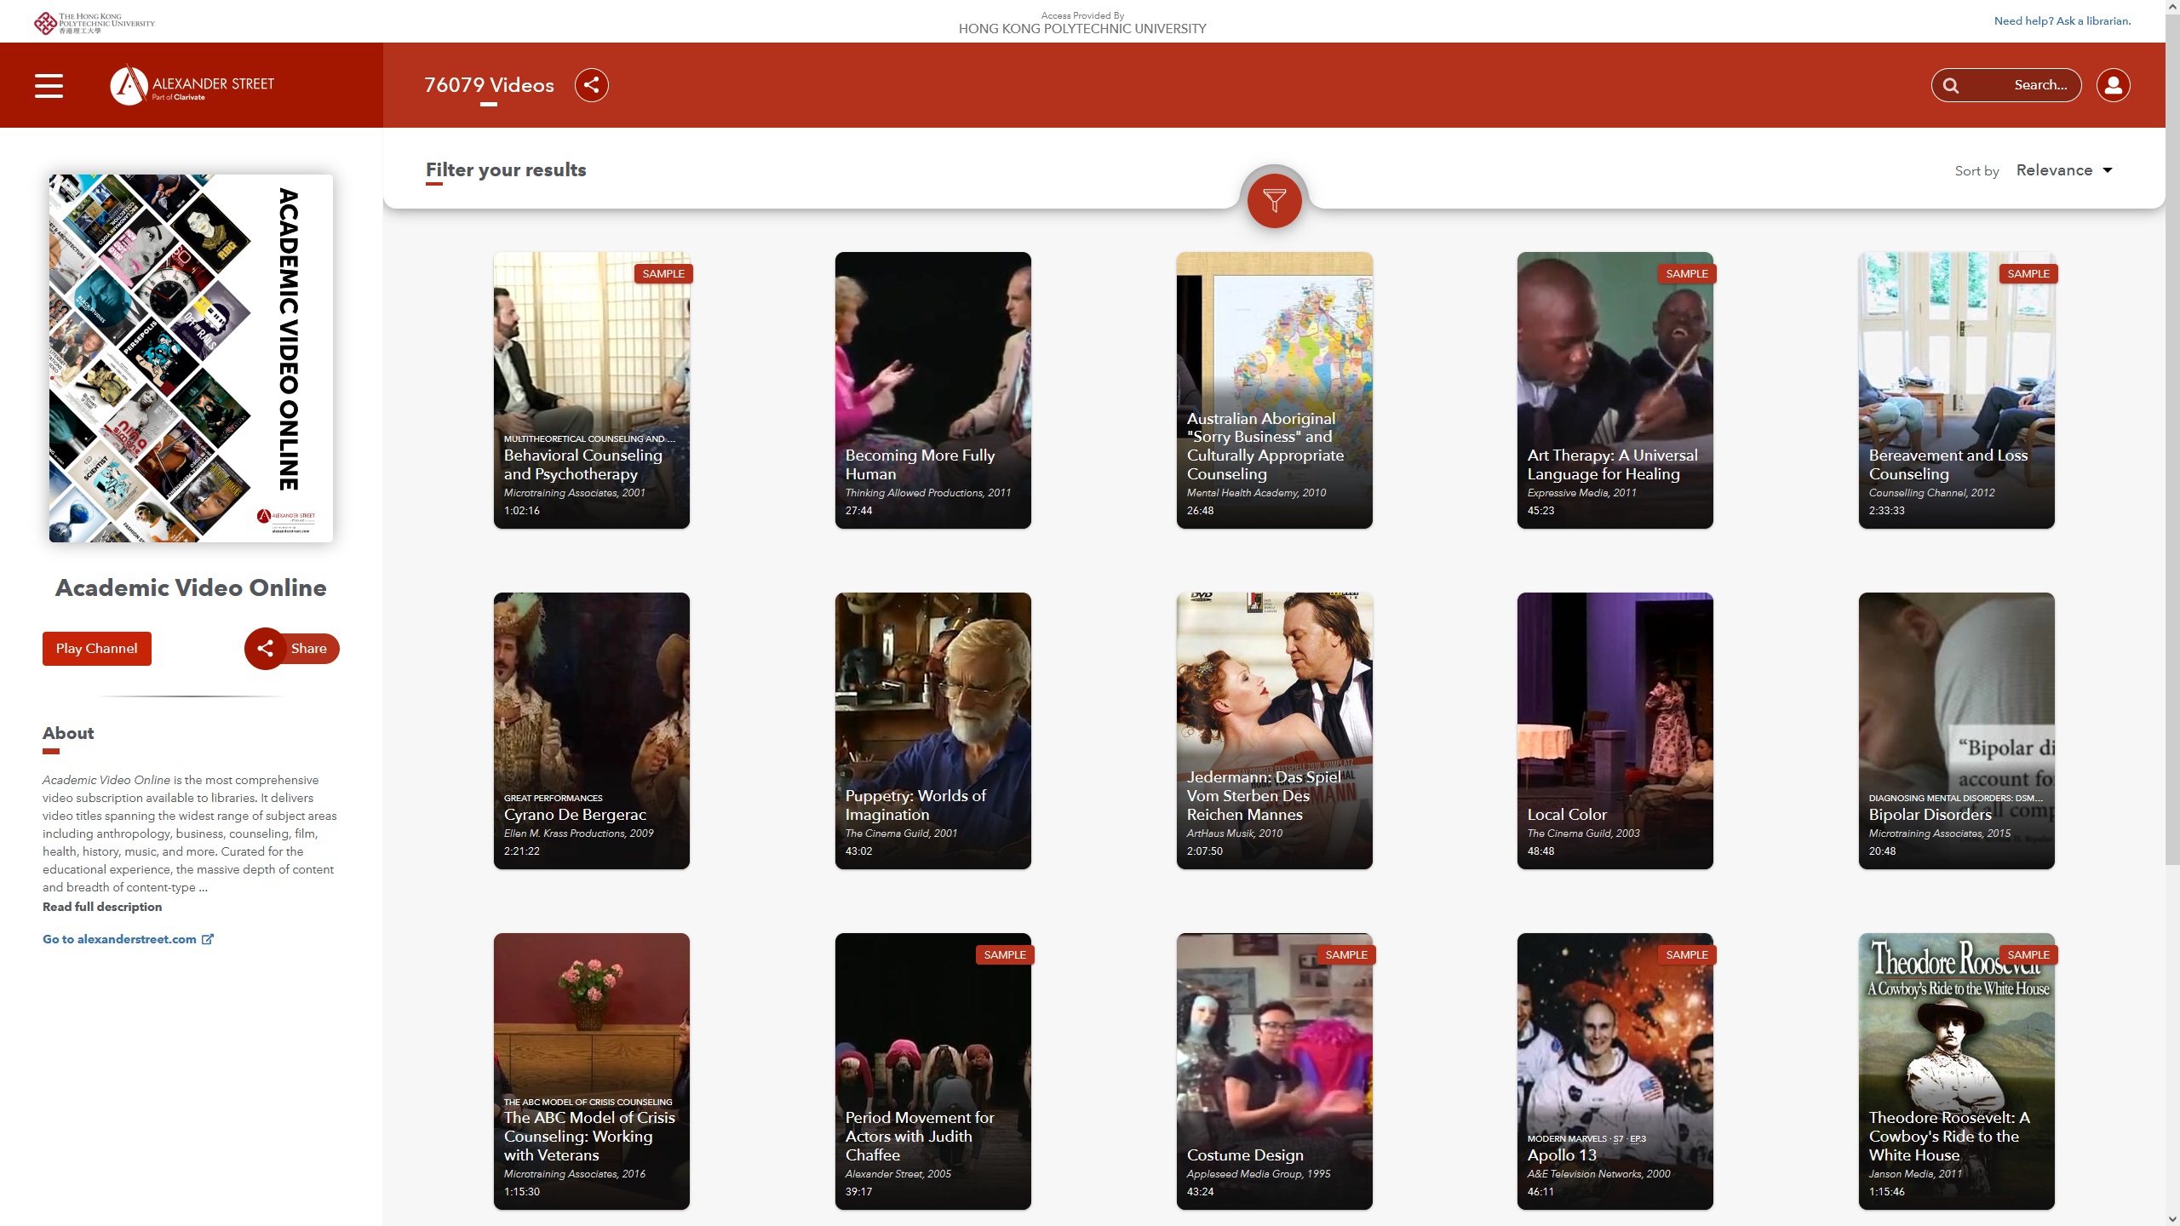
Task: Click the round Share icon under channel title
Action: tap(265, 649)
